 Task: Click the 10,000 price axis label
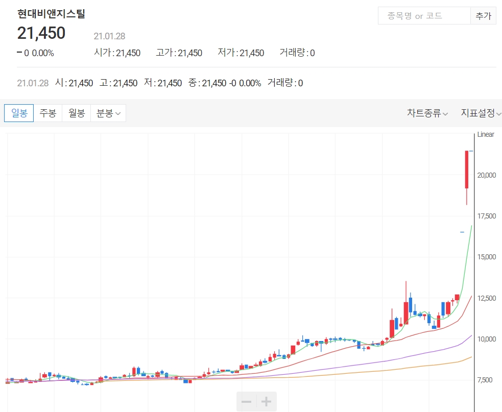click(x=486, y=339)
